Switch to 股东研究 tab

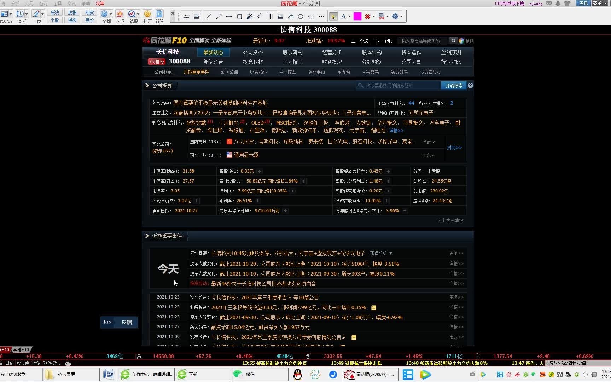click(292, 52)
